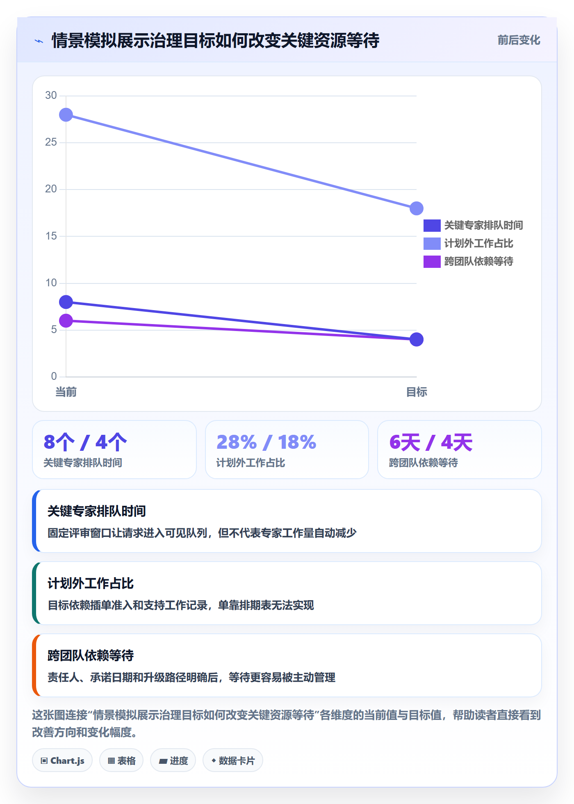This screenshot has width=574, height=804.
Task: Open the green-bordered card headed 计划外工作占比
Action: click(x=287, y=593)
